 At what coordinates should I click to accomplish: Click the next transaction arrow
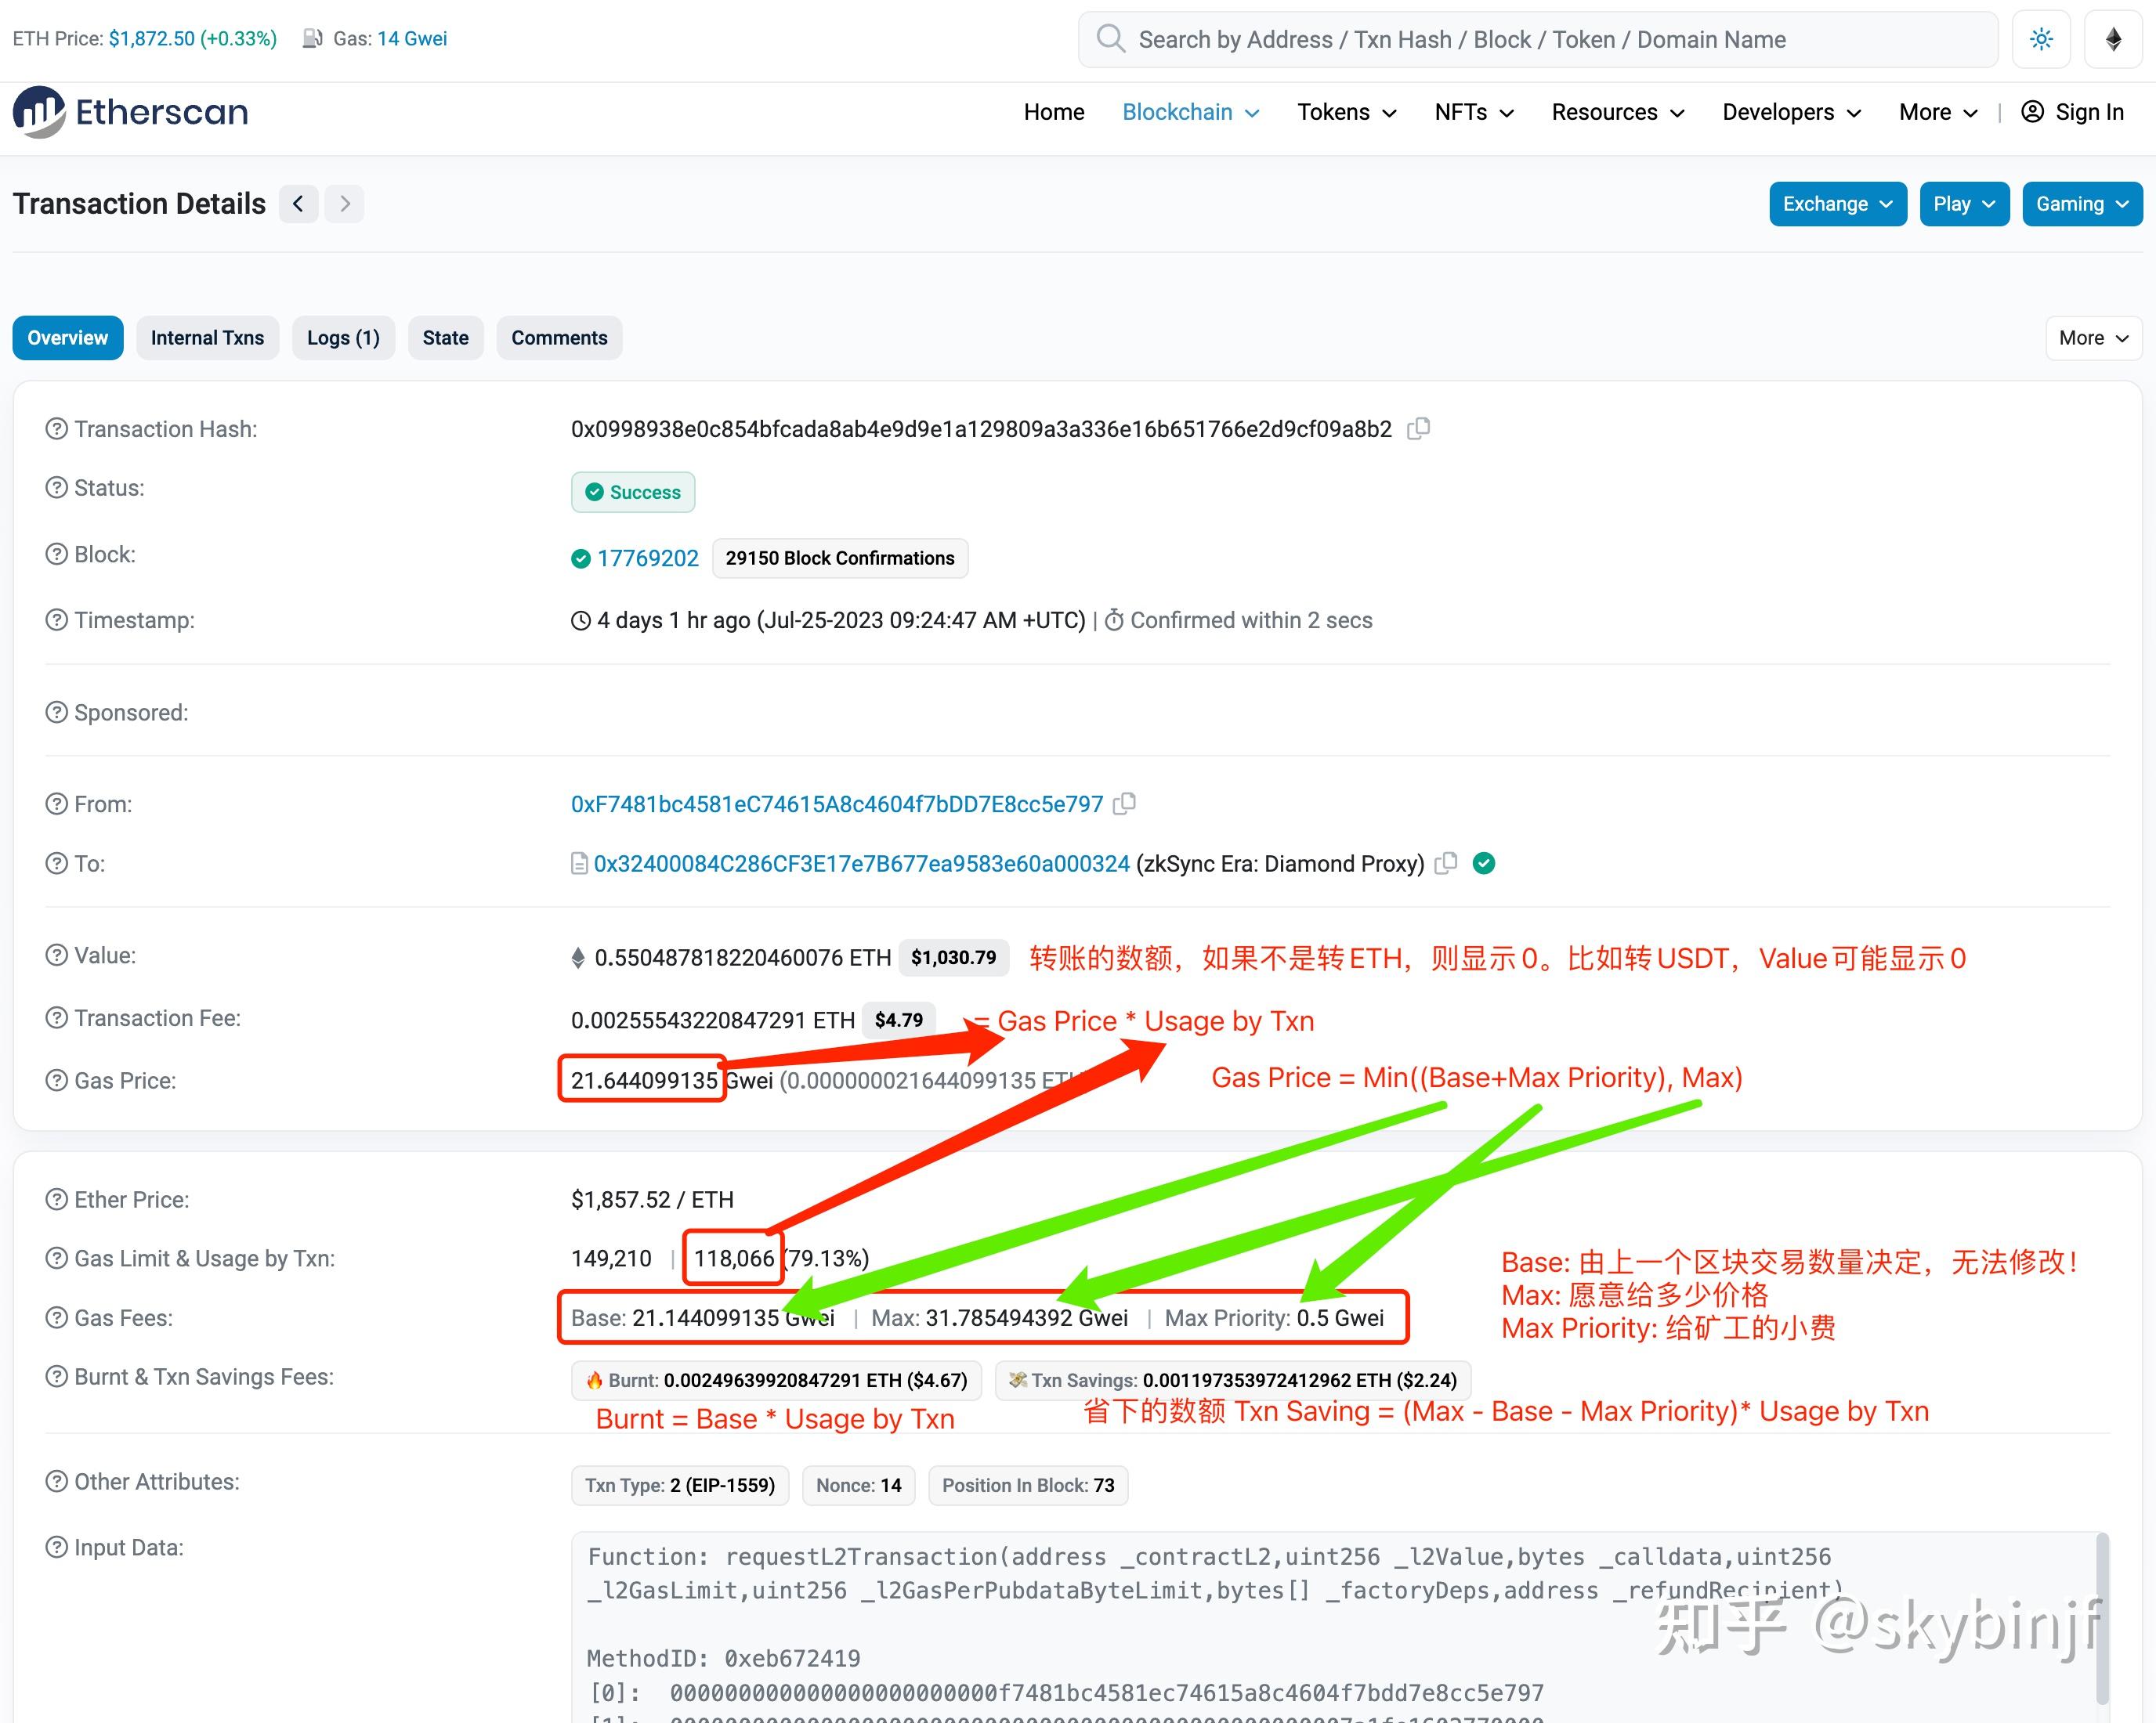344,204
